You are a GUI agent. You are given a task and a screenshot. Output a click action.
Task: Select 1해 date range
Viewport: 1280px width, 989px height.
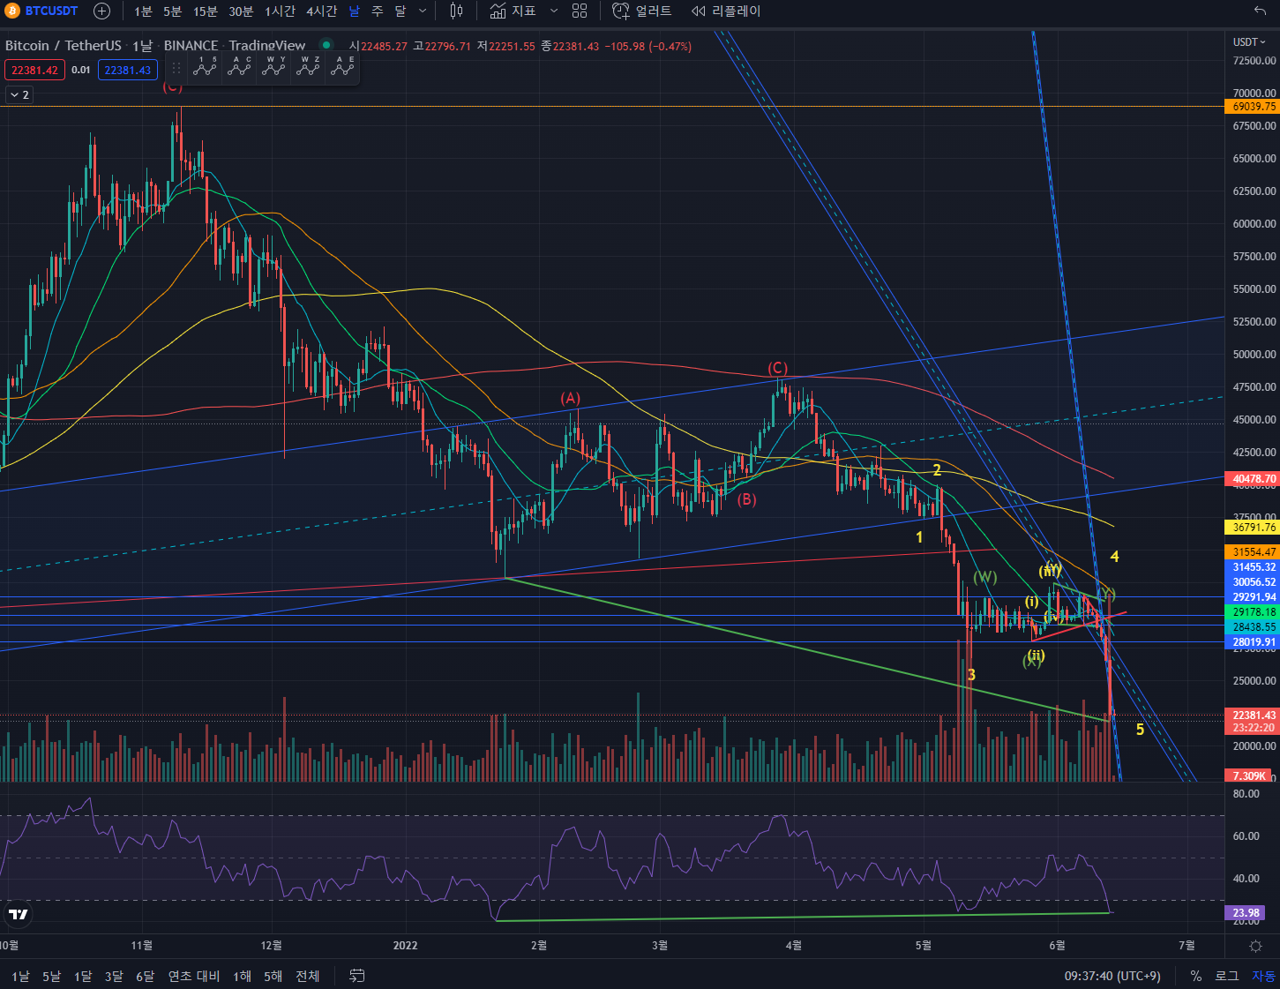[x=242, y=976]
